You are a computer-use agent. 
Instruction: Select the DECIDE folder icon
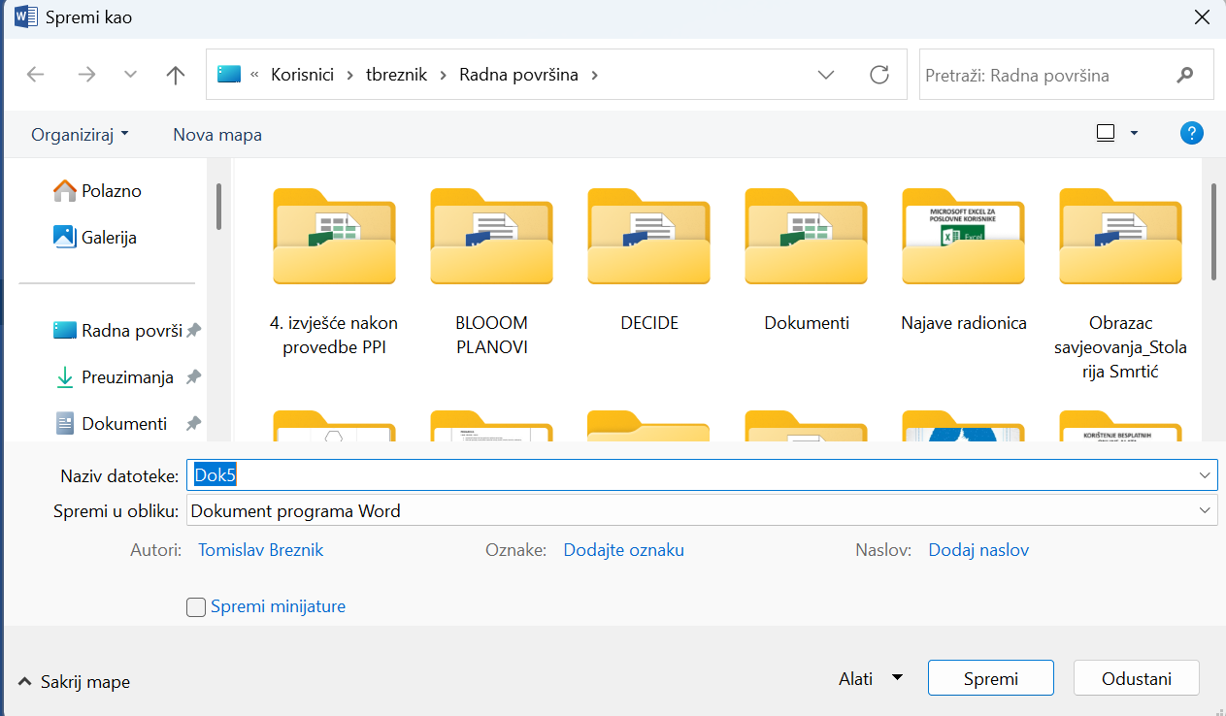648,236
